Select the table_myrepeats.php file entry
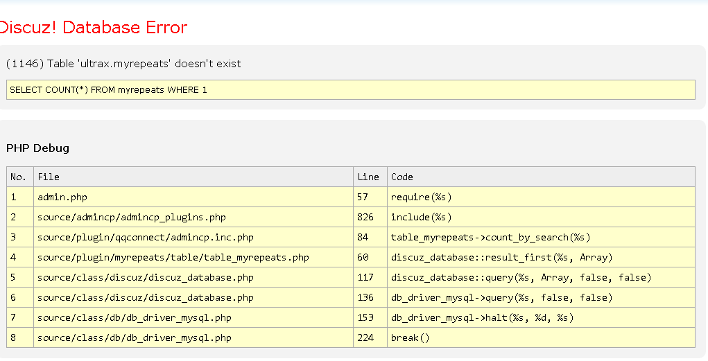 pyautogui.click(x=173, y=258)
